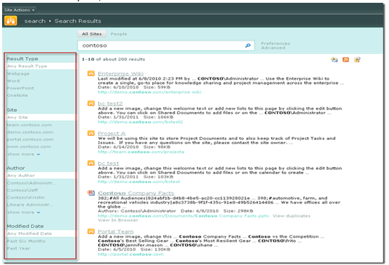Viewport: 389px width, 265px height.
Task: Click the PowerPoint file icon for Contoso Company Facts
Action: 91,193
